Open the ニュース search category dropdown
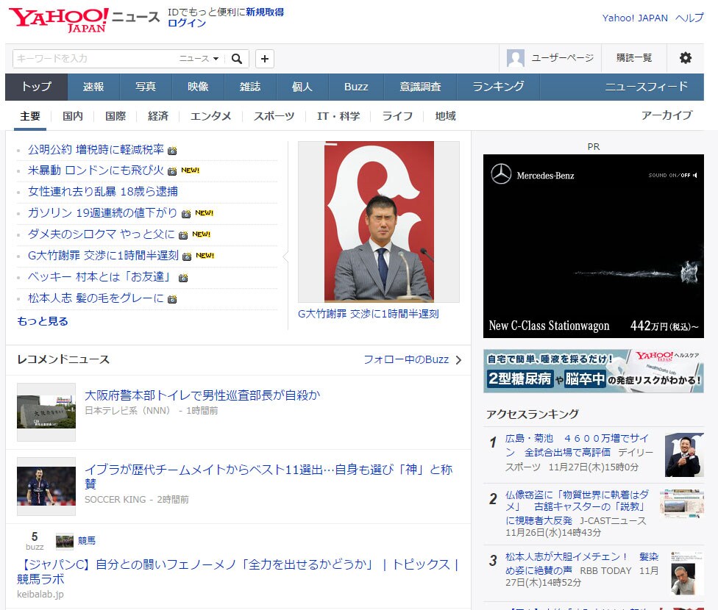The width and height of the screenshot is (718, 610). click(199, 59)
